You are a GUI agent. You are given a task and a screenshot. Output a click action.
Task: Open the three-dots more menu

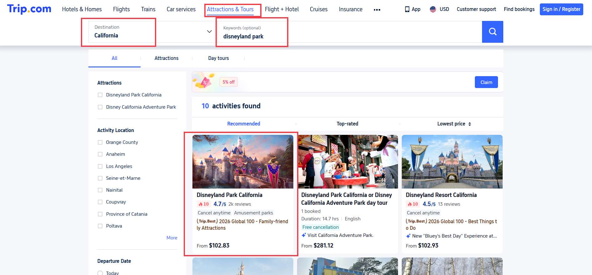point(377,10)
